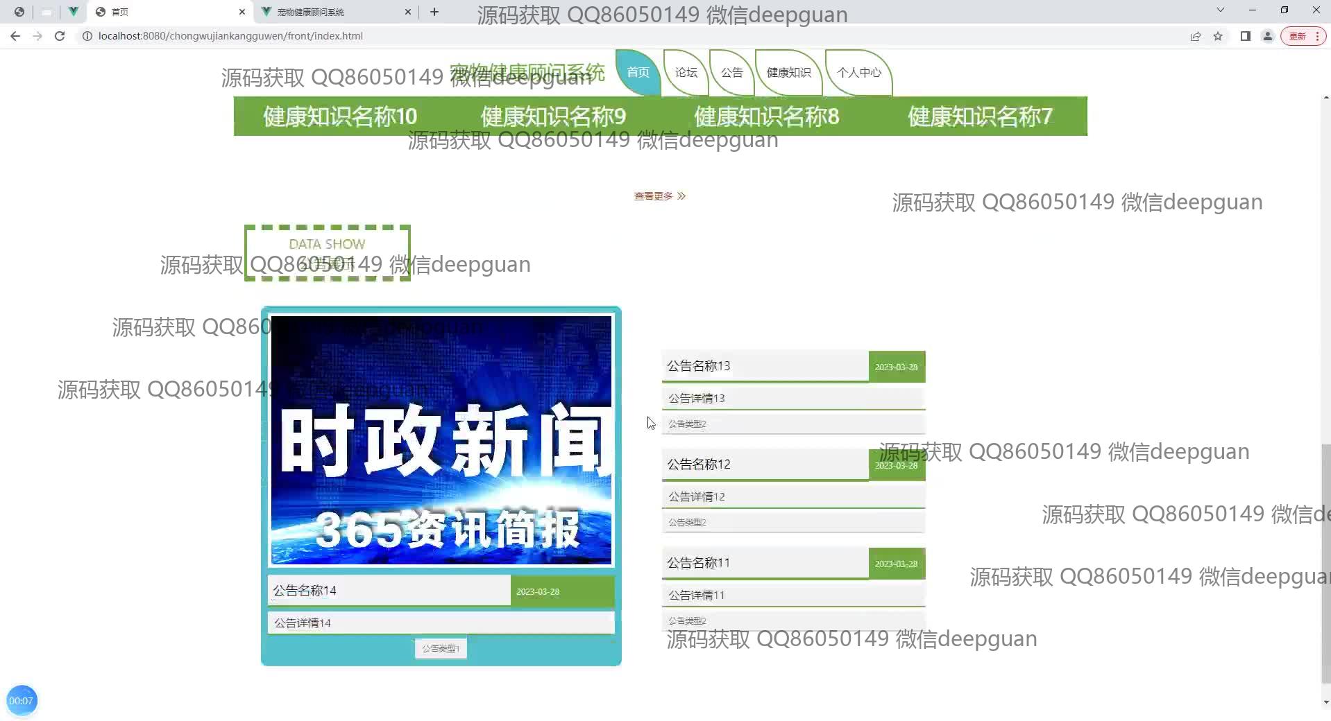Viewport: 1331px width, 721px height.
Task: Open the 公告 navigation item
Action: pyautogui.click(x=731, y=72)
